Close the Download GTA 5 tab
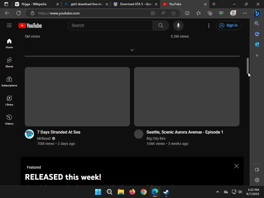264x198 pixels. click(x=156, y=4)
